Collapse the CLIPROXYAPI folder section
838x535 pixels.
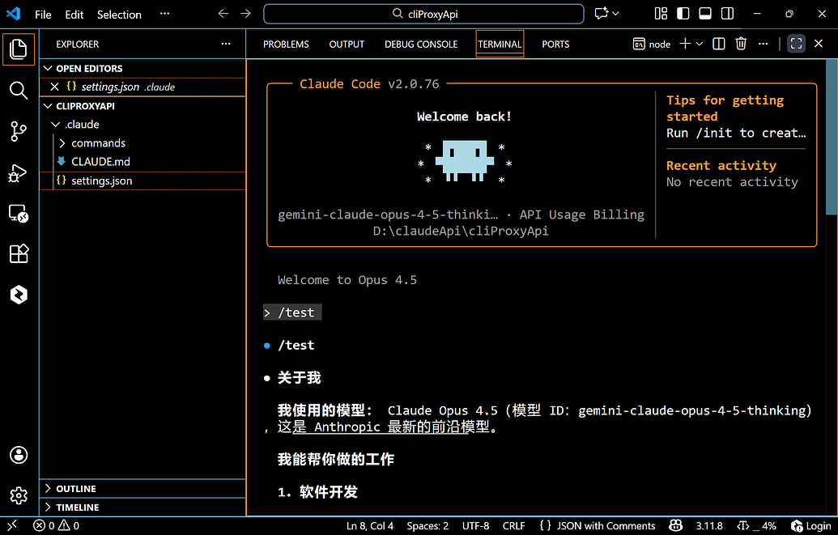tap(143, 106)
